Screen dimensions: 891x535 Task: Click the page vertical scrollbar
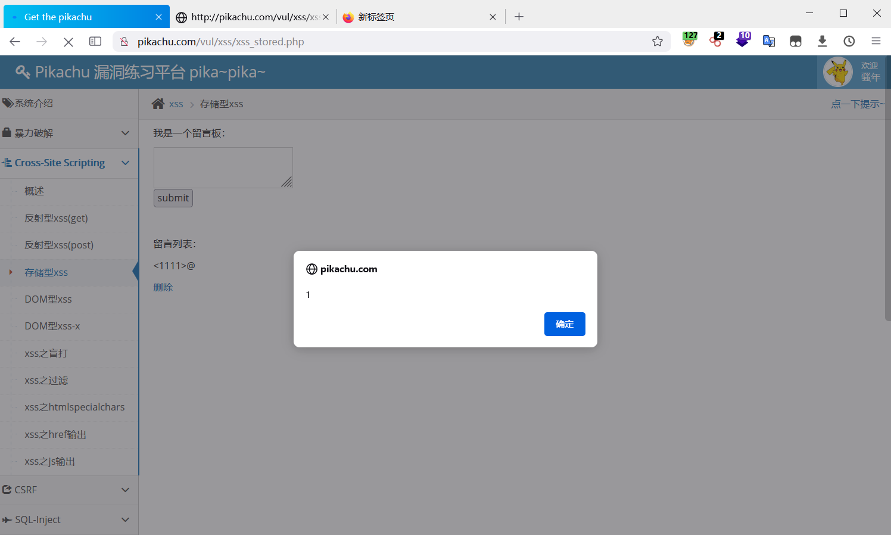[887, 188]
